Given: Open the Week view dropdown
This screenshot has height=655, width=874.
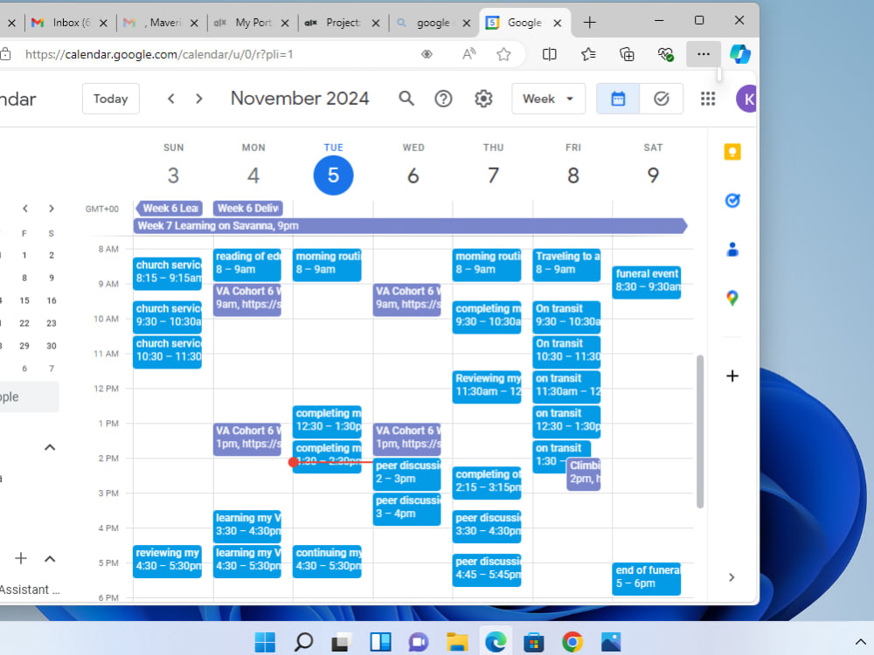Looking at the screenshot, I should pos(549,99).
